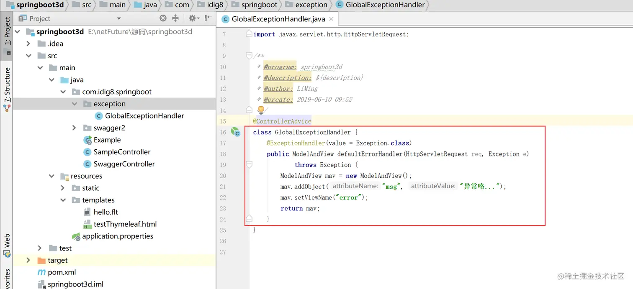633x289 pixels.
Task: Close the GlobalExceptionHandler.java editor tab
Action: (332, 19)
